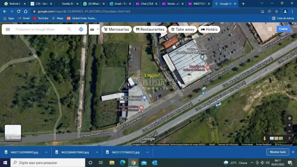Open Termos de Utilização link
This screenshot has width=297, height=167.
(228, 144)
